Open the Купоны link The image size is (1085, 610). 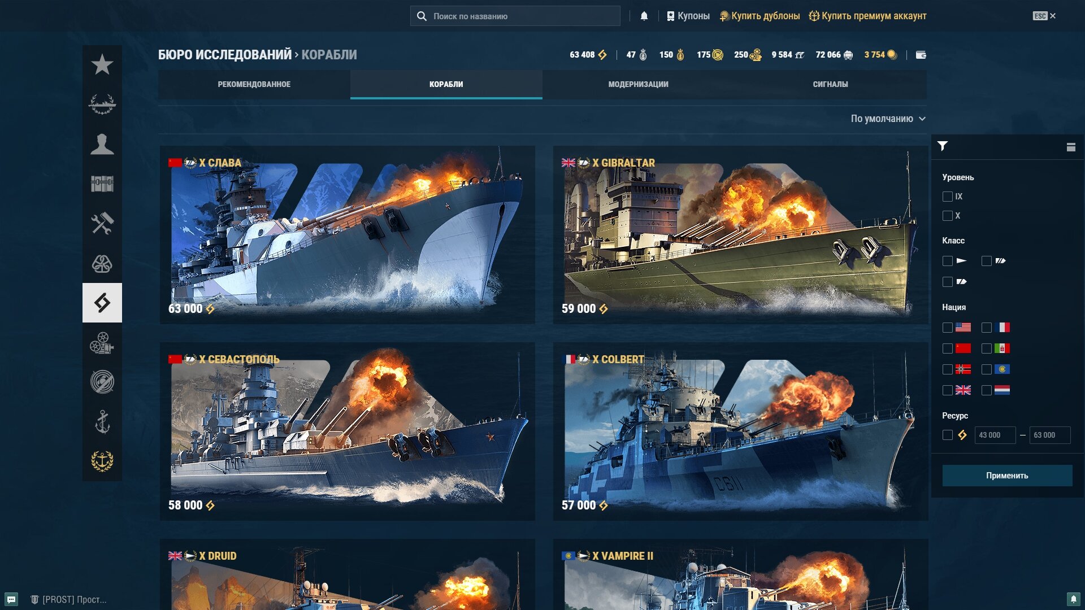point(688,16)
